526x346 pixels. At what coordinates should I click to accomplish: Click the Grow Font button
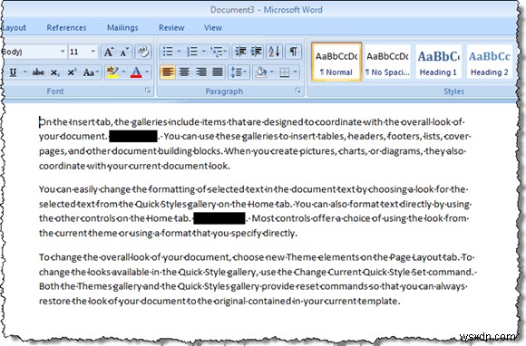click(x=108, y=52)
